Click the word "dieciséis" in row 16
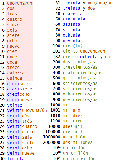Screen dimensions: 117x163 (18, 84)
